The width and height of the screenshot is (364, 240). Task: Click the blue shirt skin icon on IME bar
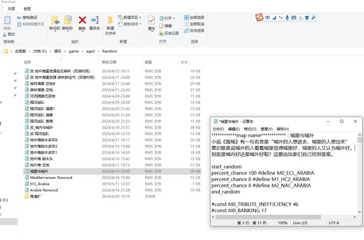pos(307,18)
